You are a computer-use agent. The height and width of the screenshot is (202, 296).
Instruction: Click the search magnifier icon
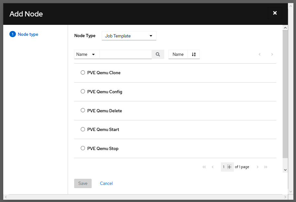[x=158, y=55]
